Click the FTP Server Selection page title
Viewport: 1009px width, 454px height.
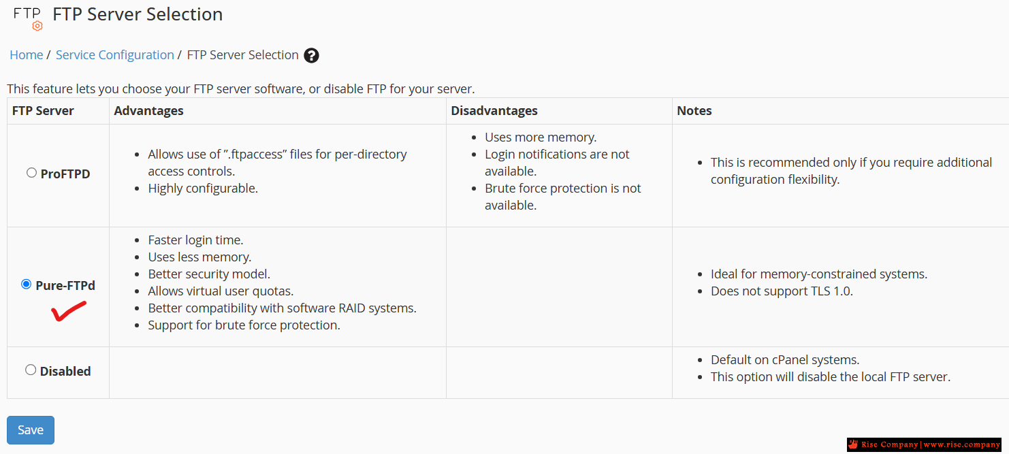tap(138, 14)
